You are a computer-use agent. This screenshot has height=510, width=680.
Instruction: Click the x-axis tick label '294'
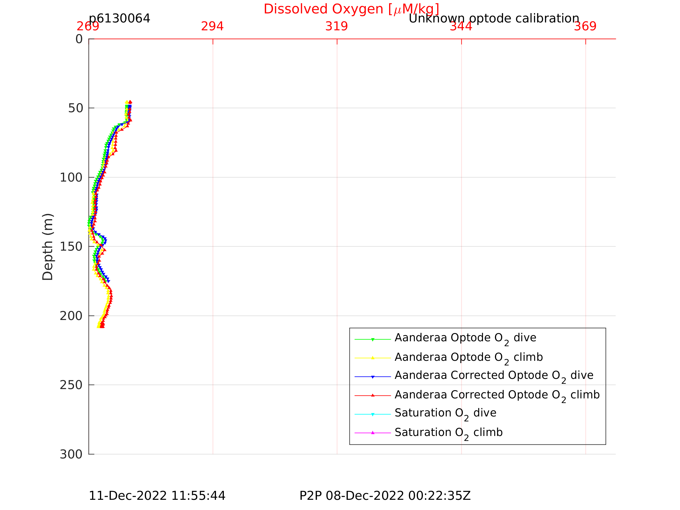[x=212, y=27]
